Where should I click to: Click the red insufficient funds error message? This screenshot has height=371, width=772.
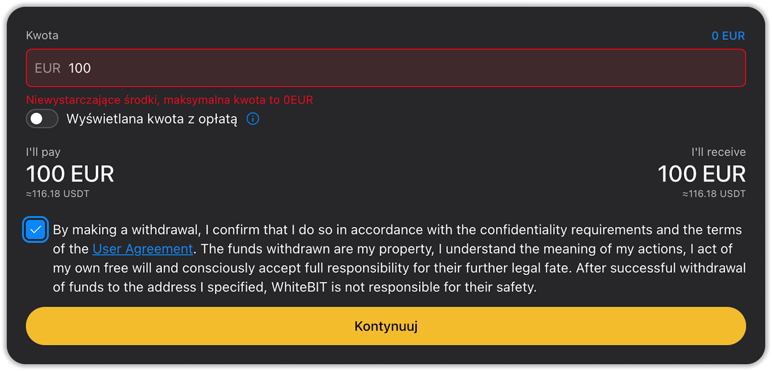pos(169,100)
